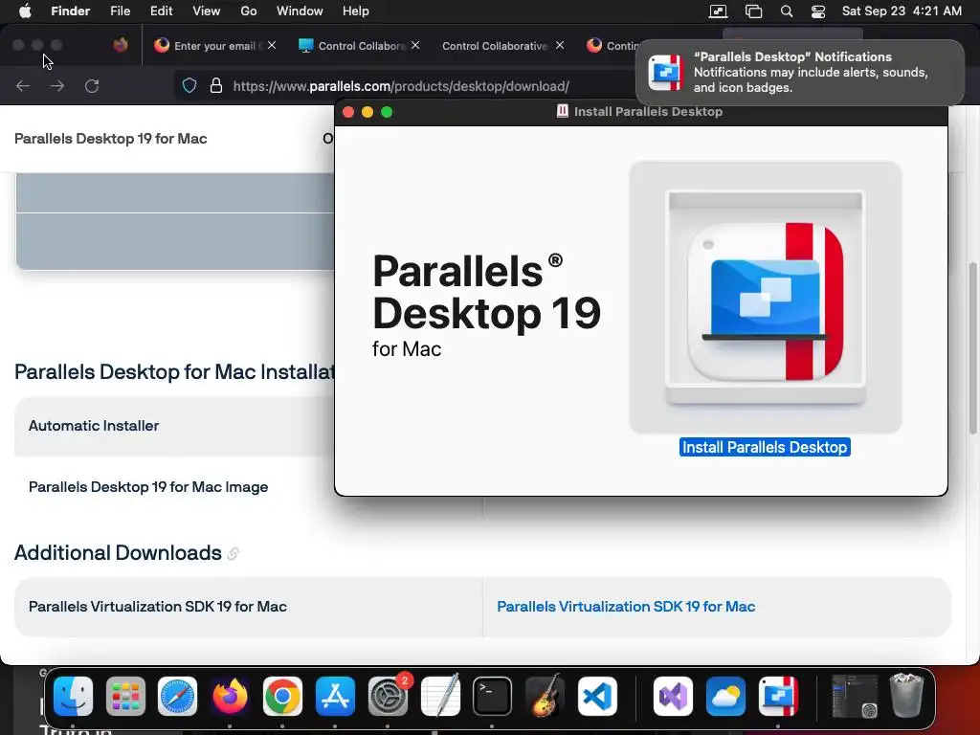Launch Google Chrome from the Dock
This screenshot has width=980, height=735.
pos(282,697)
